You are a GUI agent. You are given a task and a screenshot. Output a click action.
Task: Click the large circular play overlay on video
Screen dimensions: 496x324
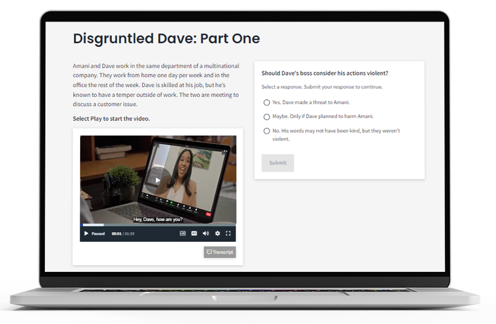[158, 180]
